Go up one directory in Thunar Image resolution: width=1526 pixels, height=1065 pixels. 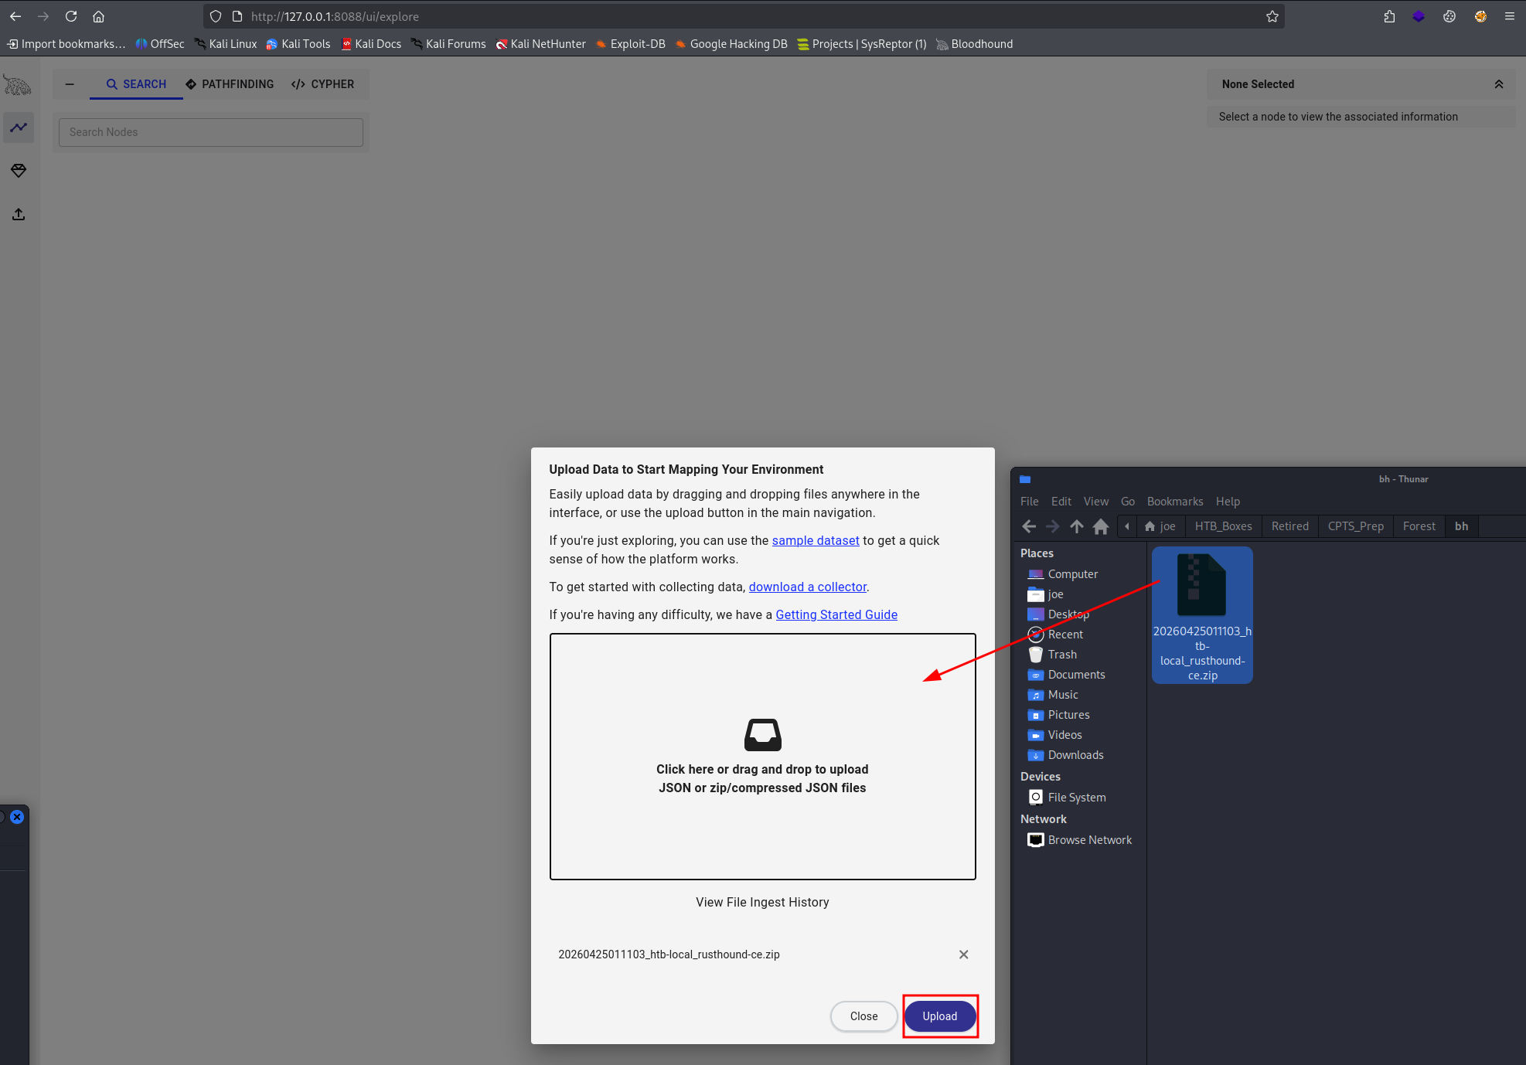tap(1077, 526)
